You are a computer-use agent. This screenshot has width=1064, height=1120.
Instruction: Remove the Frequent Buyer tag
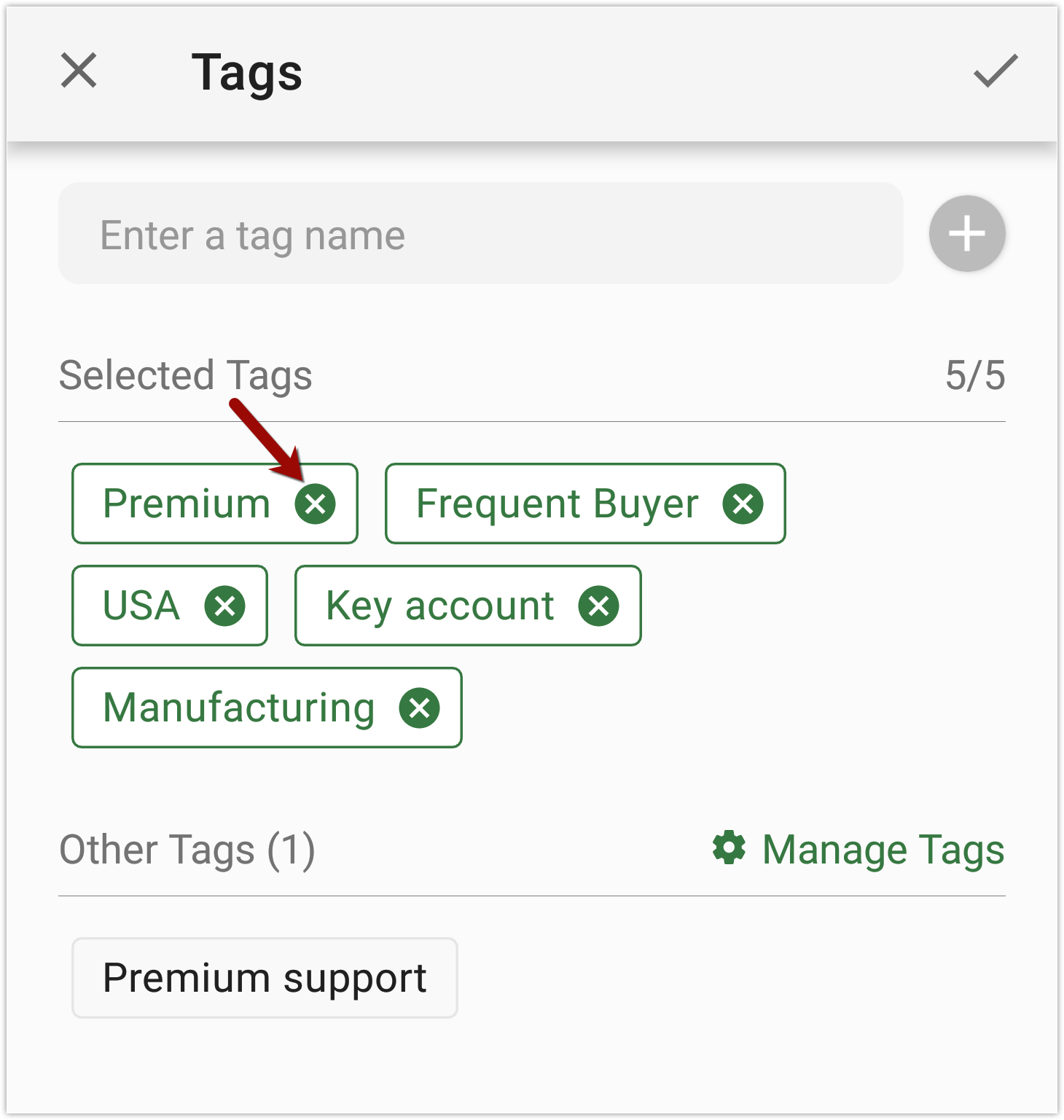(x=743, y=504)
